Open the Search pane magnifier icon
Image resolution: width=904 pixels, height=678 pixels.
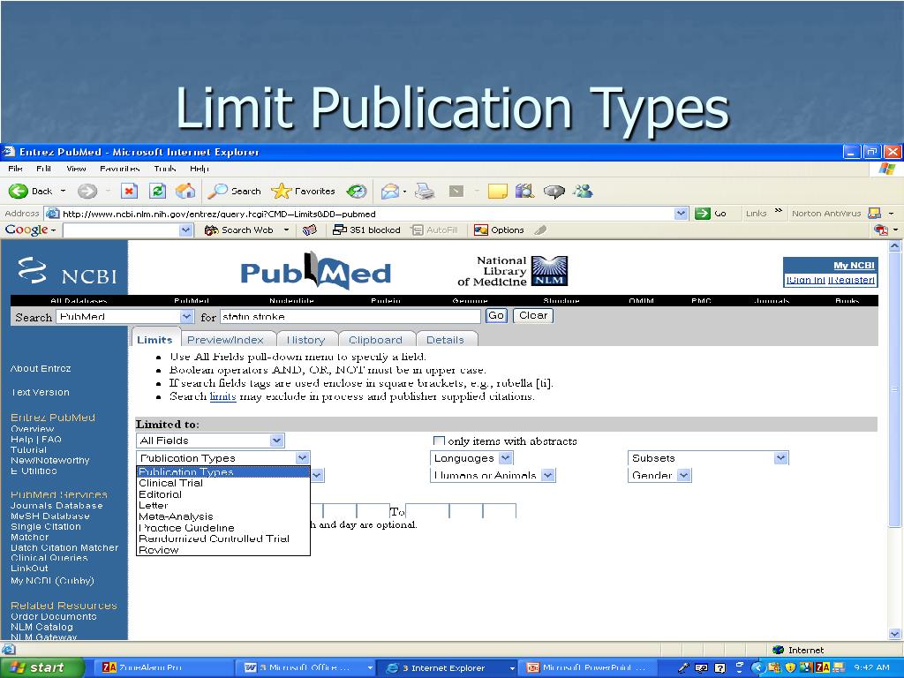point(217,191)
